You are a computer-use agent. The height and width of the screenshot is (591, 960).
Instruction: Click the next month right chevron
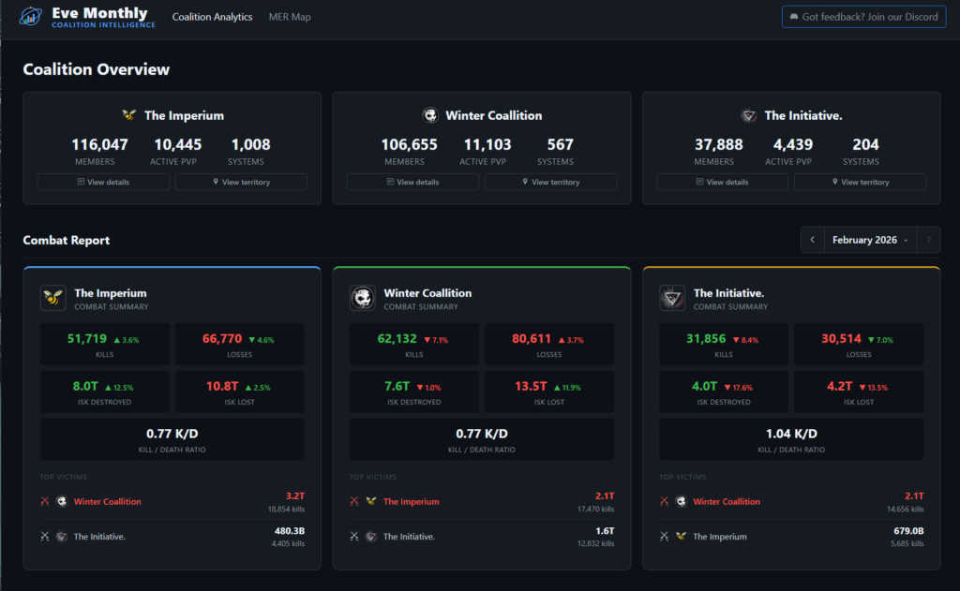928,240
